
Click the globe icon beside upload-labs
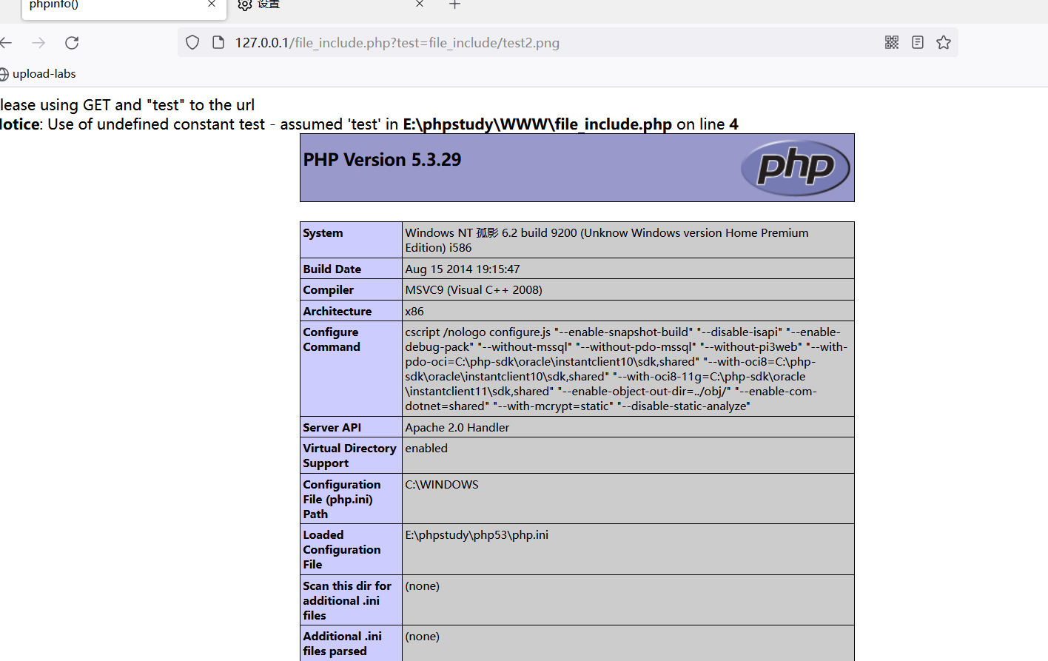click(x=4, y=74)
